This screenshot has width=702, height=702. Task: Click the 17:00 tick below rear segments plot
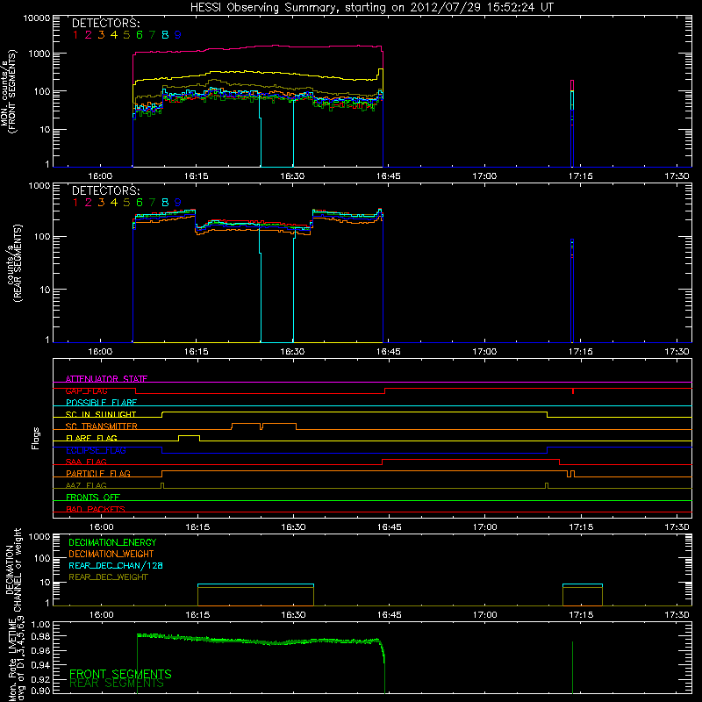click(484, 352)
